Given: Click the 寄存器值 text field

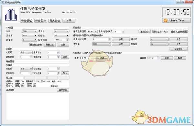Looking at the screenshot, I should coord(42,61).
